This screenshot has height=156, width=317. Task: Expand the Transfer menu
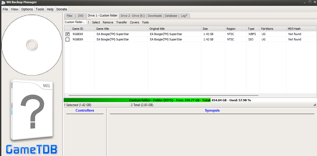pyautogui.click(x=121, y=22)
